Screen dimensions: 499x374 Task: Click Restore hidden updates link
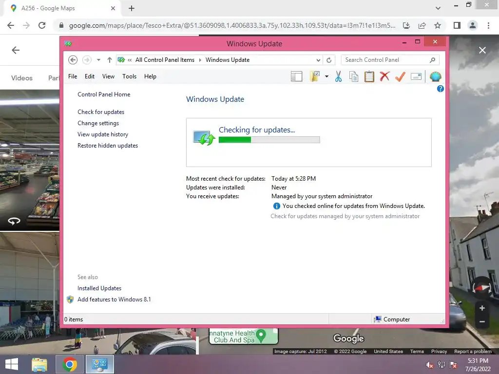coord(108,145)
